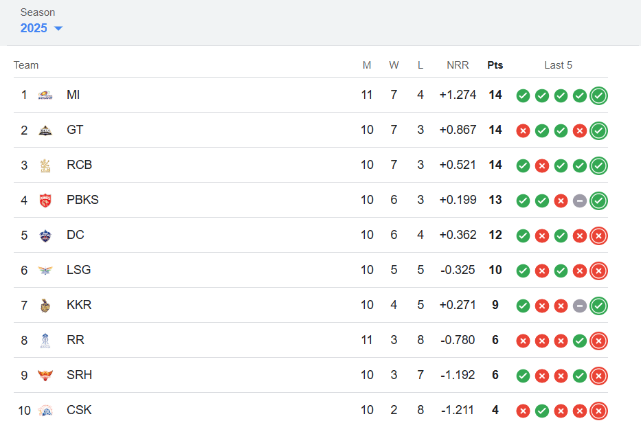Open the PBKS team link
The height and width of the screenshot is (434, 641).
82,200
